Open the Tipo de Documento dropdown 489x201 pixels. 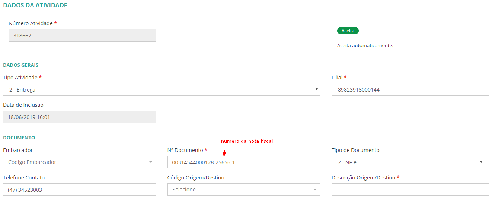pos(408,162)
